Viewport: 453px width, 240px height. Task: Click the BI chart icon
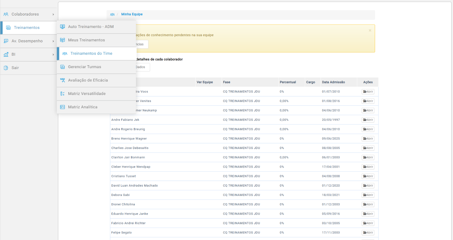(x=6, y=55)
